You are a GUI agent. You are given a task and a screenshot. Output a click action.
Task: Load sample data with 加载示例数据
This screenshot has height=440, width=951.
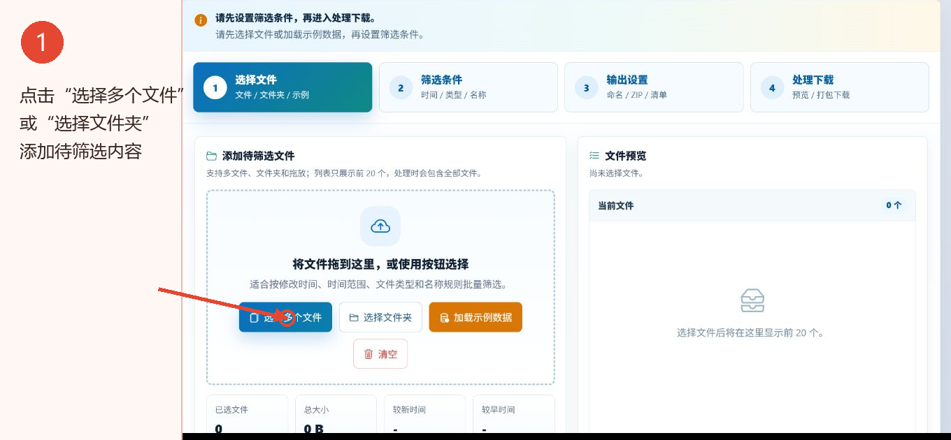(475, 317)
